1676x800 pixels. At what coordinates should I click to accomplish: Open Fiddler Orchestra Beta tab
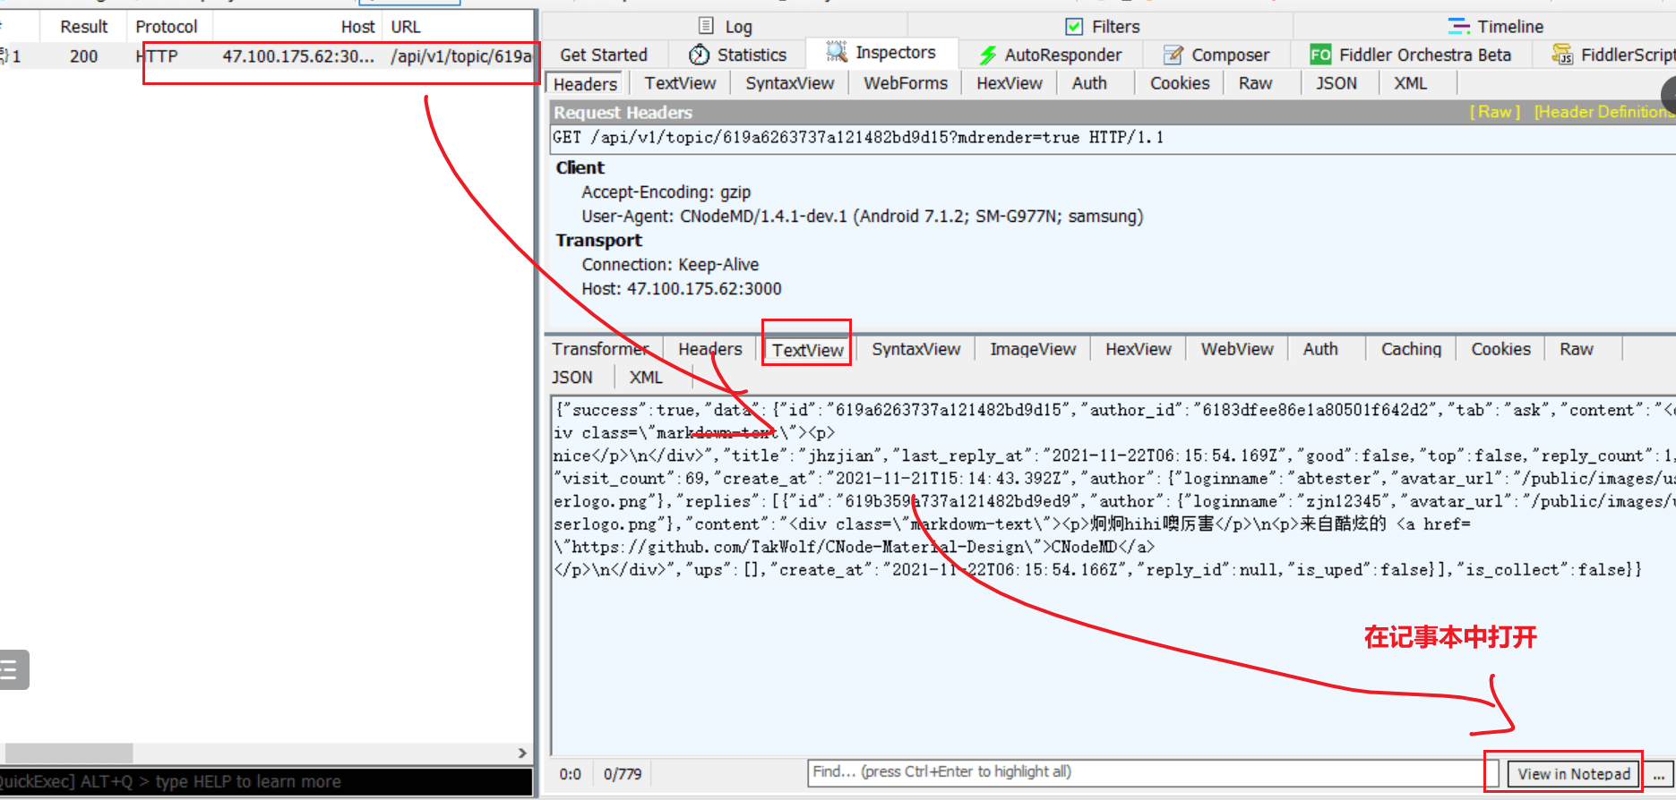[x=1410, y=55]
